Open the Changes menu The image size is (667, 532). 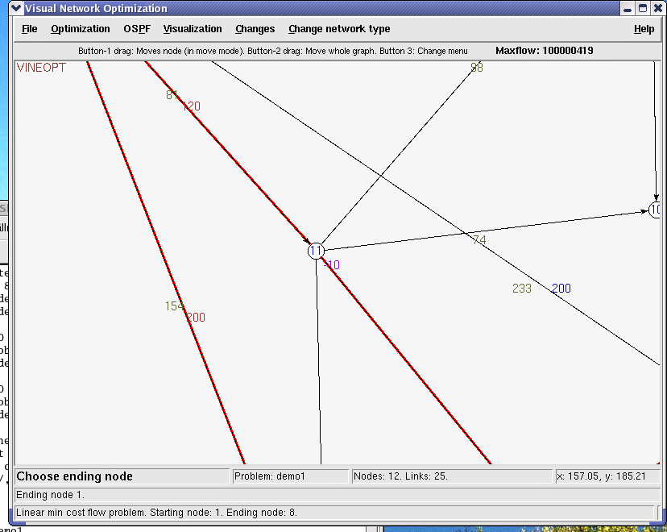[255, 29]
